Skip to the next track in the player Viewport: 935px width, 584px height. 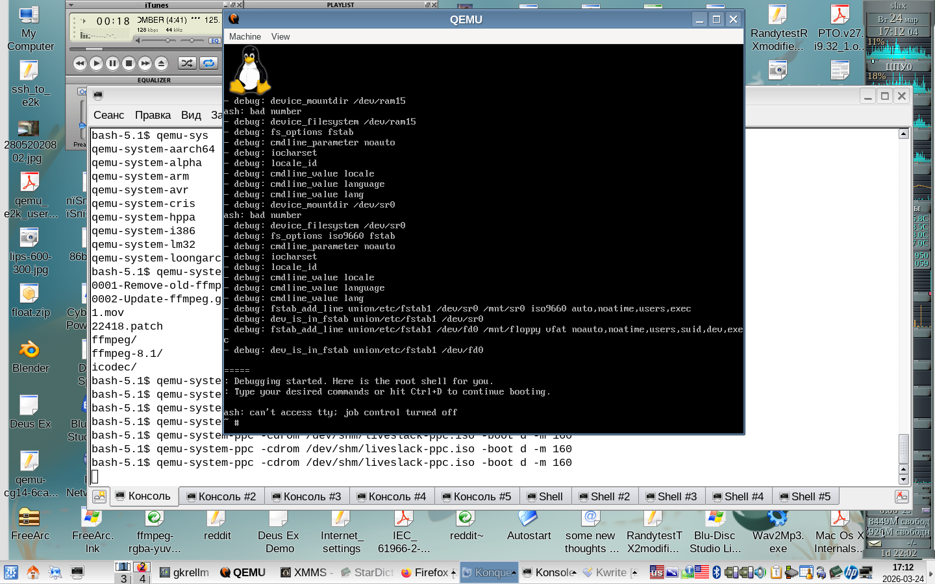(x=145, y=63)
